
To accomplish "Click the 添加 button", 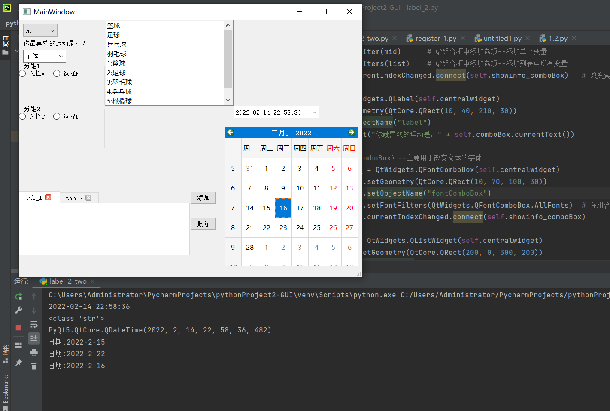I will click(203, 198).
